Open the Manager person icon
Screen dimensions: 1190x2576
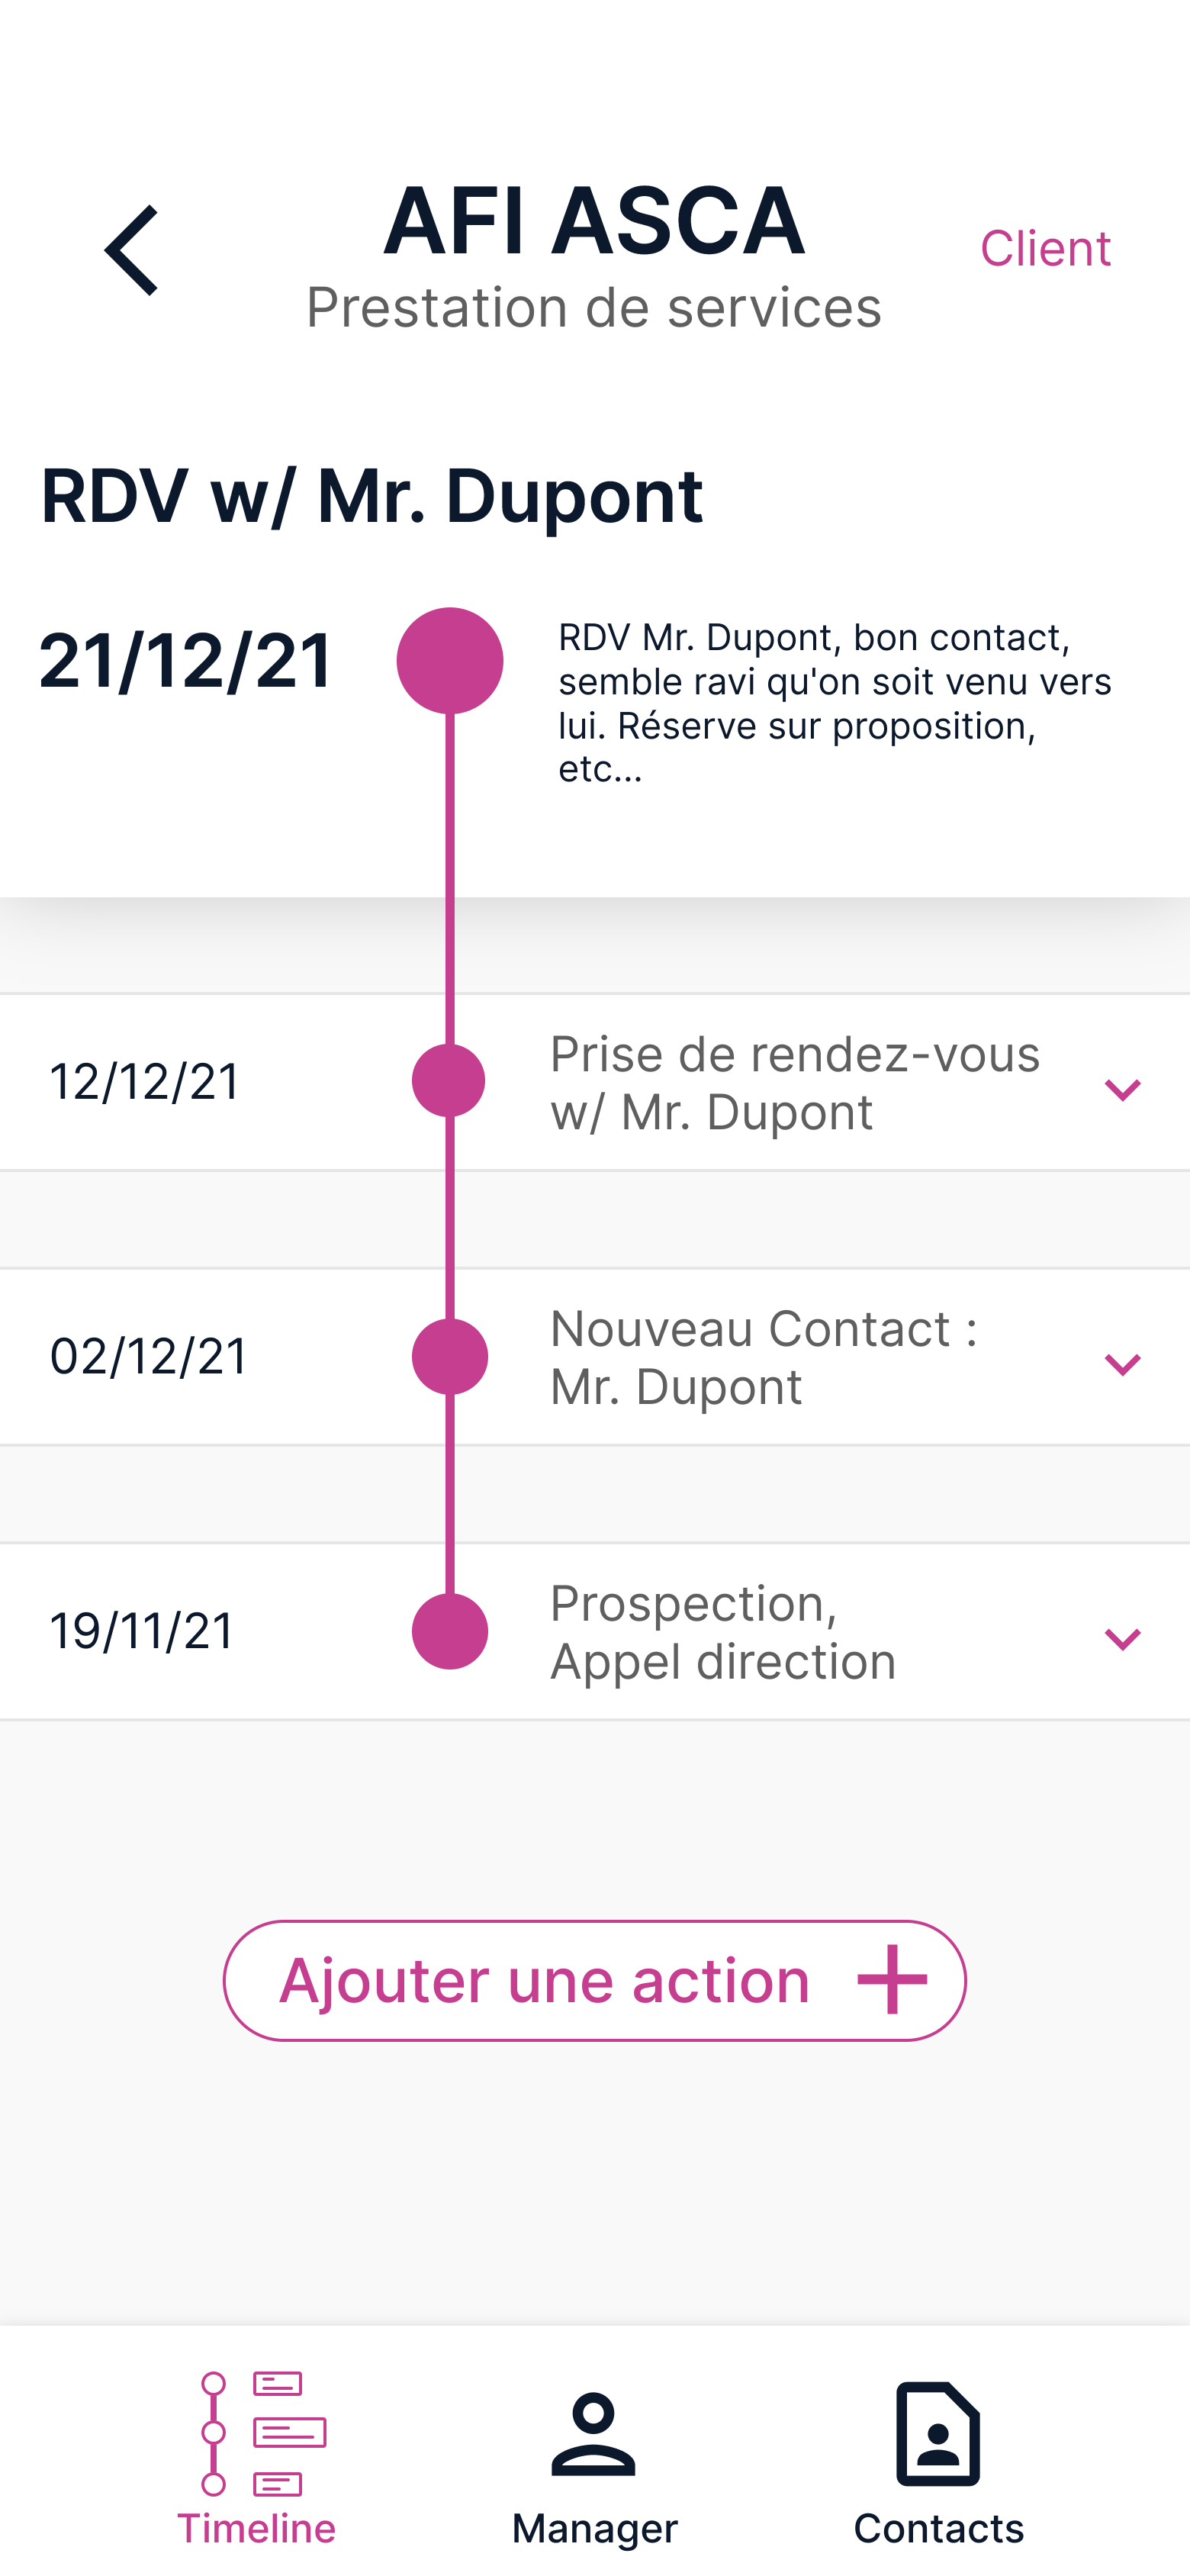[x=594, y=2433]
